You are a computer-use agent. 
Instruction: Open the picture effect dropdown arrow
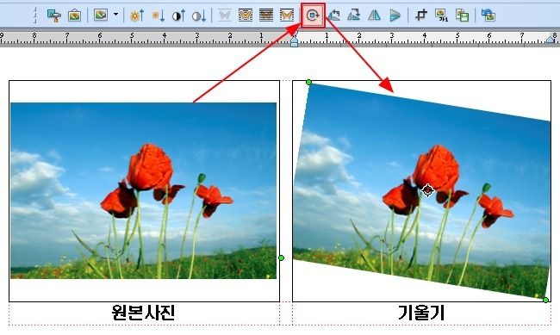click(x=115, y=15)
